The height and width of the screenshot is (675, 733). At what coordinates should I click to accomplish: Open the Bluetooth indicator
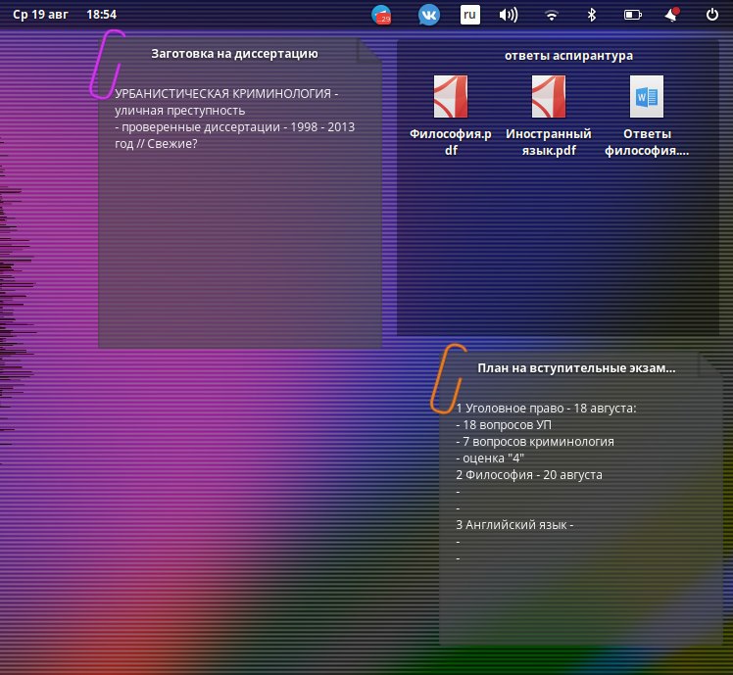click(591, 15)
